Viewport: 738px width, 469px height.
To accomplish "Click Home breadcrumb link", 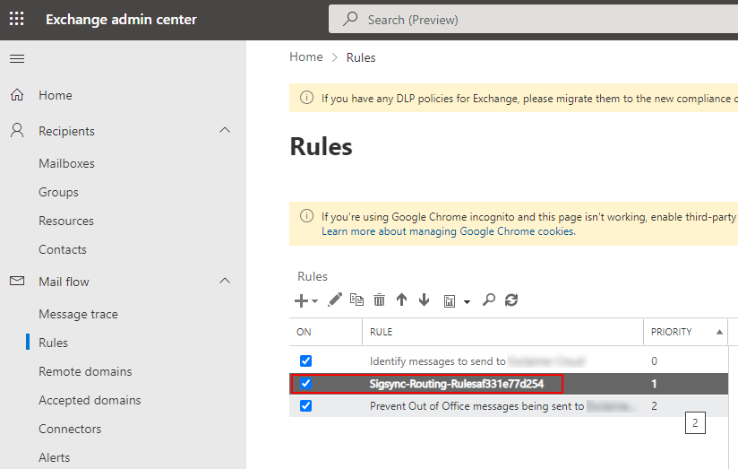I will (305, 57).
